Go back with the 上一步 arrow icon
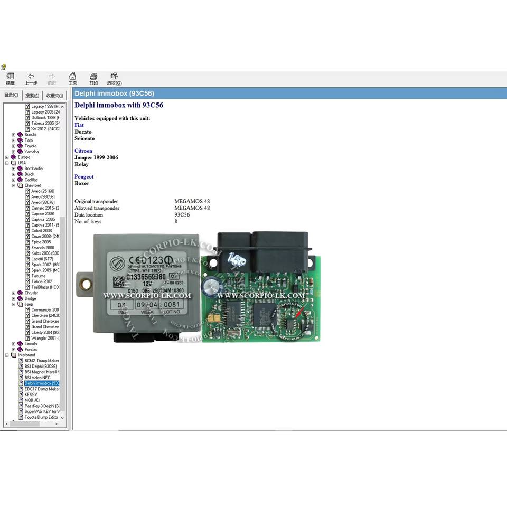The width and height of the screenshot is (507, 507). point(31,77)
